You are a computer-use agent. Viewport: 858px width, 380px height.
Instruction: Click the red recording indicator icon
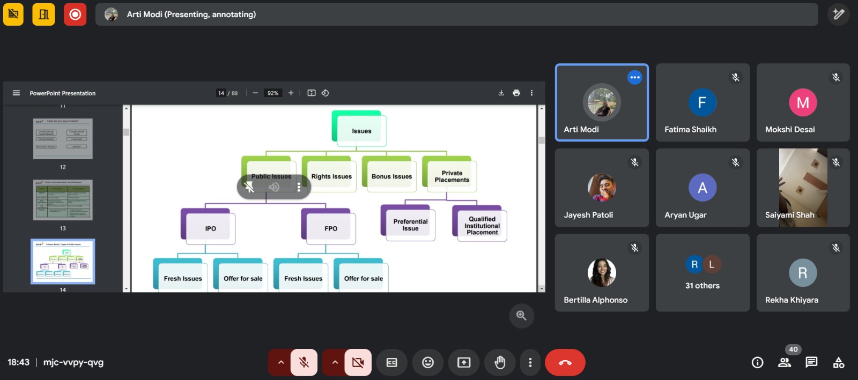[x=75, y=14]
